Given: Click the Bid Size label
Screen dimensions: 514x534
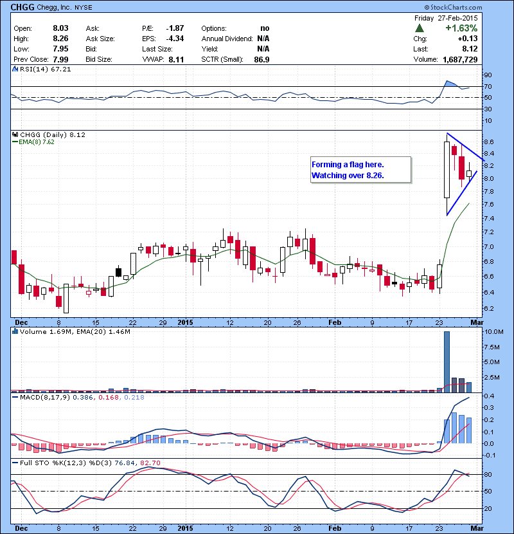Looking at the screenshot, I should pyautogui.click(x=99, y=59).
